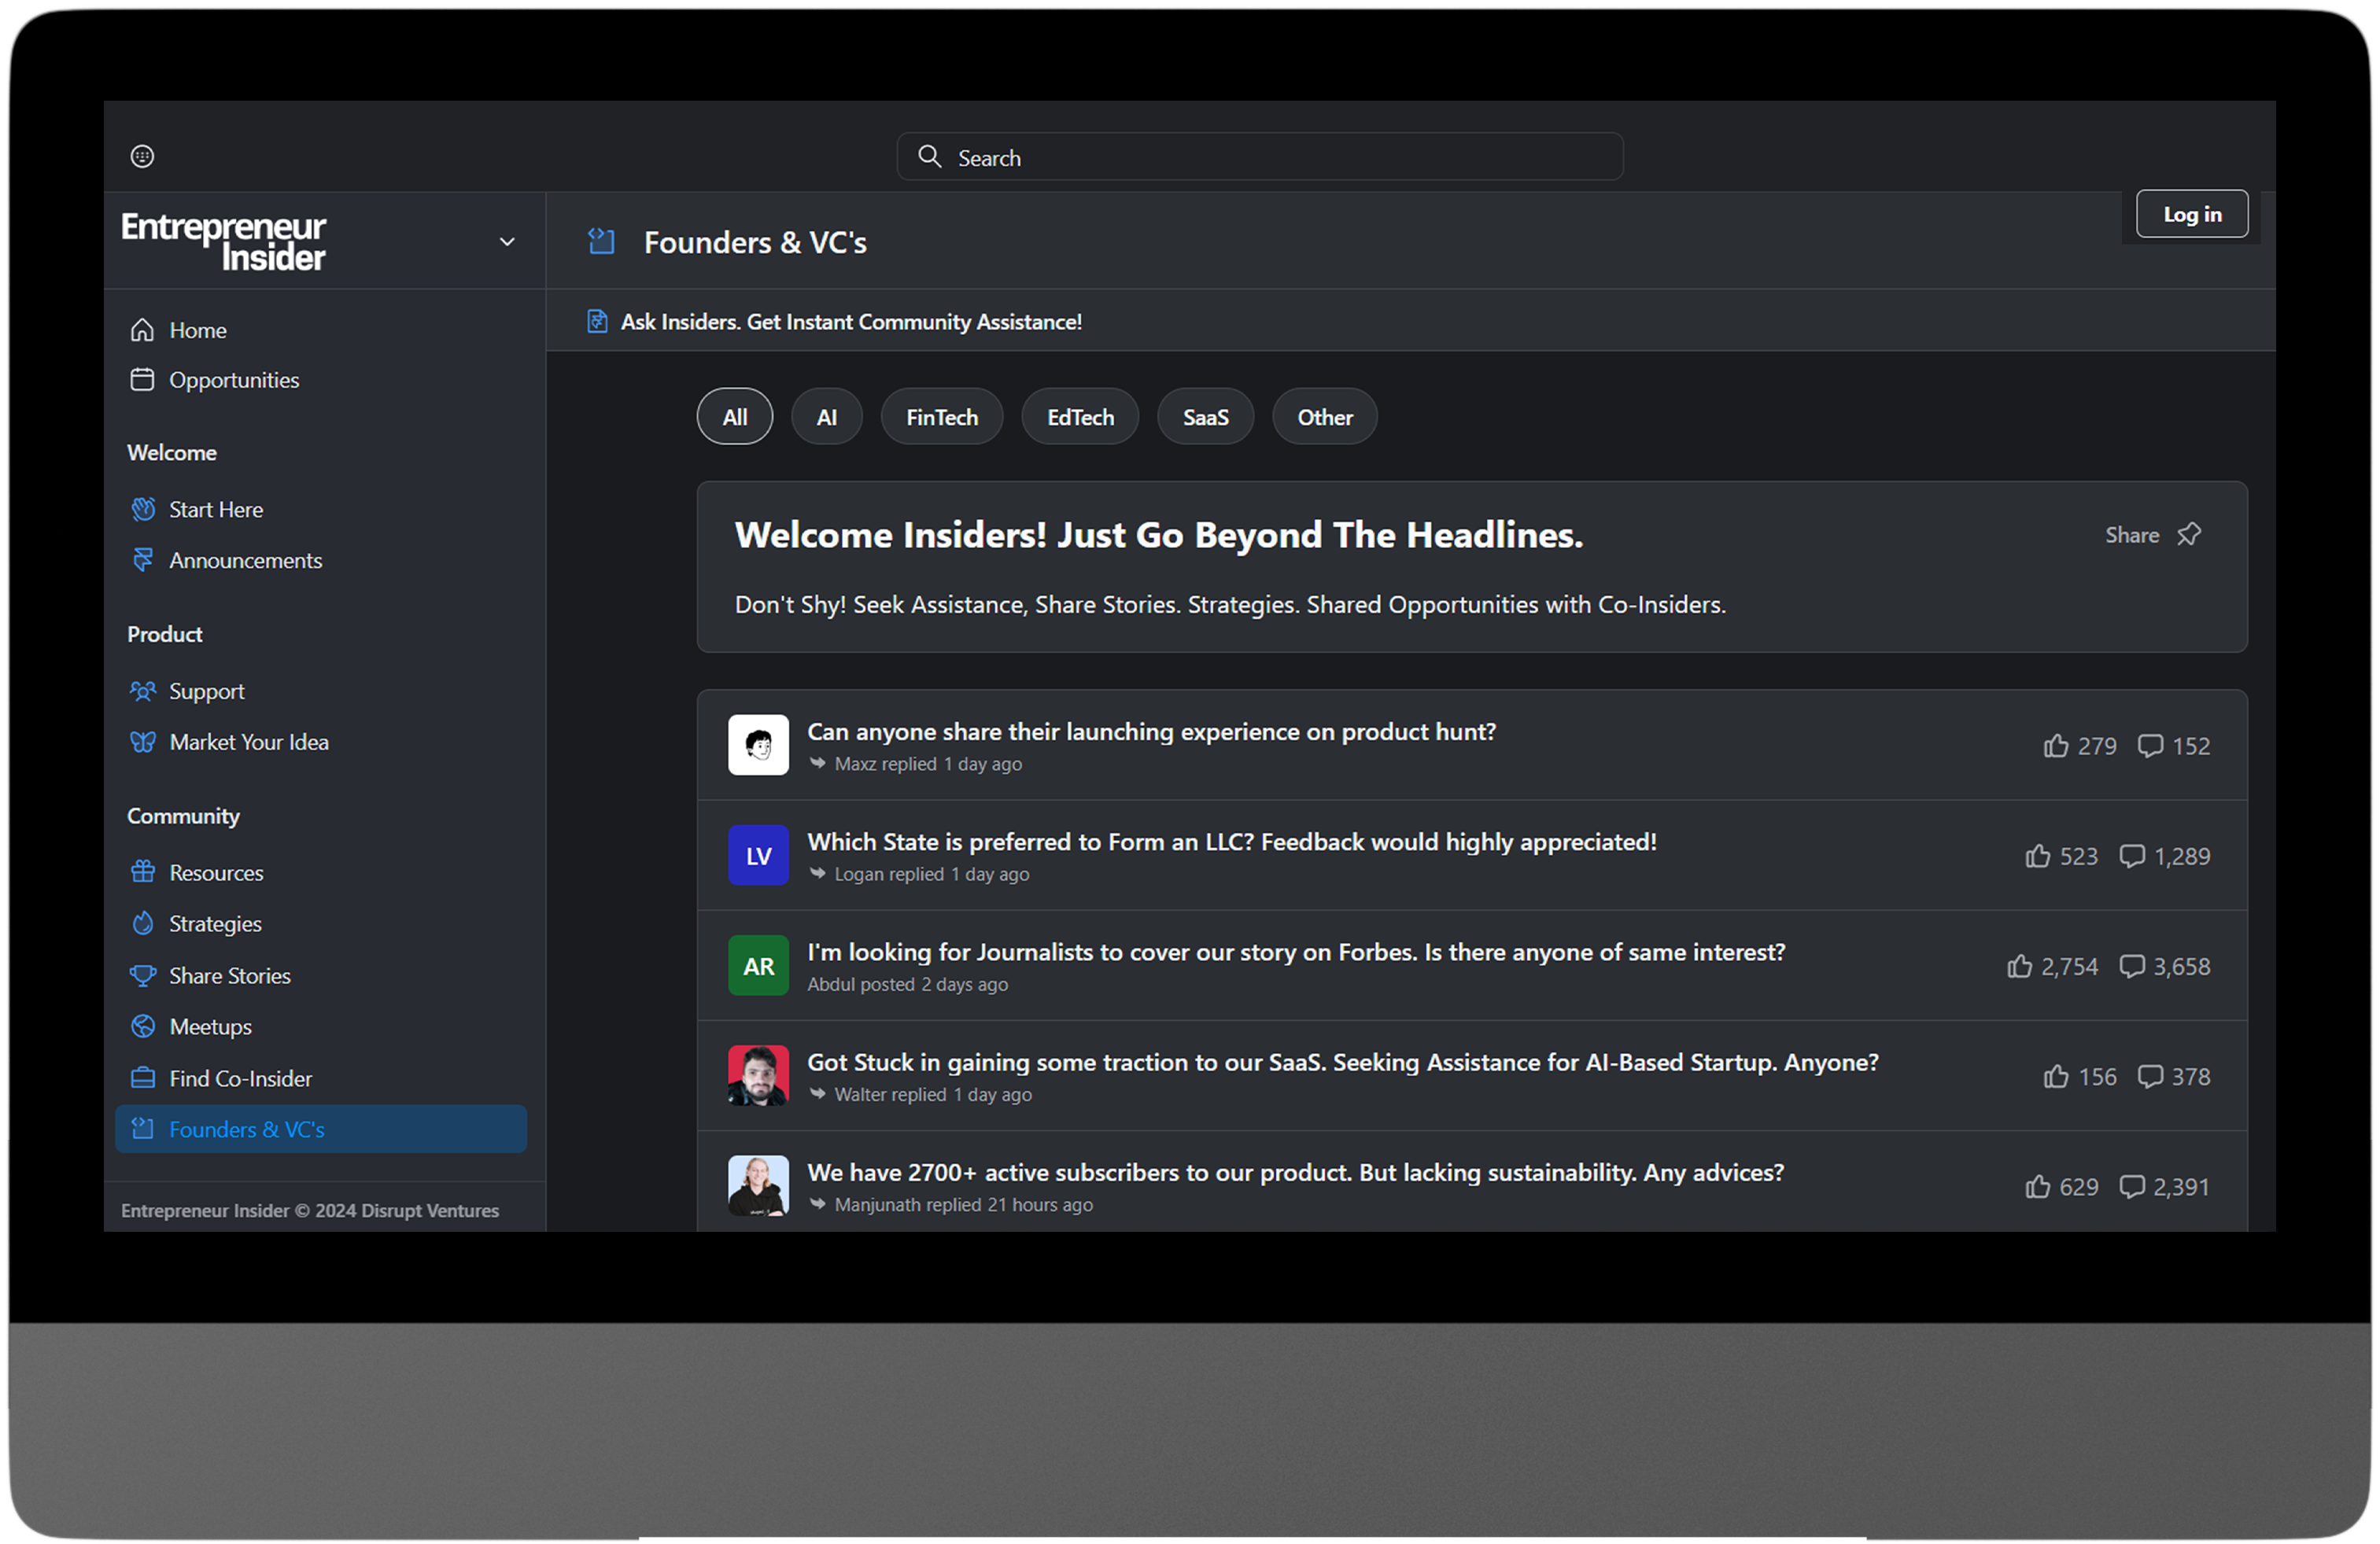Screen dimensions: 2380x1544
Task: Click the pin icon next to Share
Action: coord(2189,535)
